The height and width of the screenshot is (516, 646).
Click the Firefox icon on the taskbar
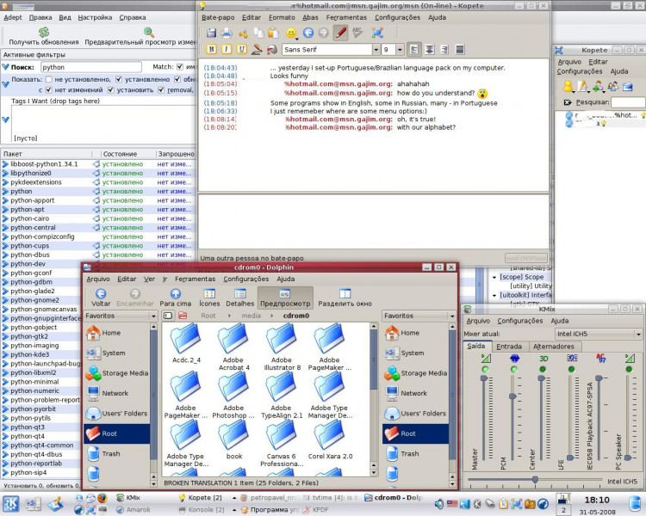pyautogui.click(x=102, y=498)
